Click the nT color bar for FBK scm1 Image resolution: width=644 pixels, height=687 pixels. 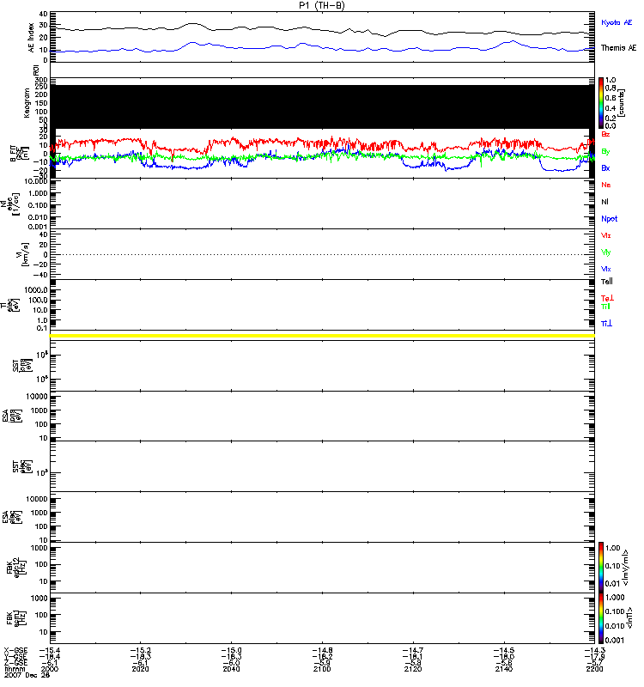pos(601,618)
